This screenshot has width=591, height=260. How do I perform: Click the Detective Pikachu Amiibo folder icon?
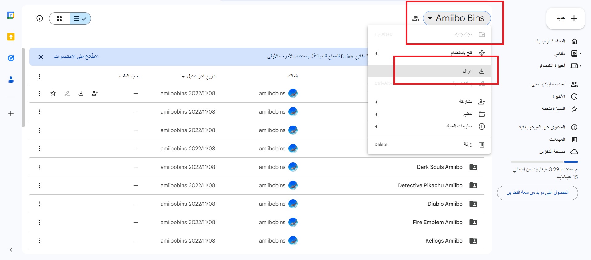coord(473,185)
